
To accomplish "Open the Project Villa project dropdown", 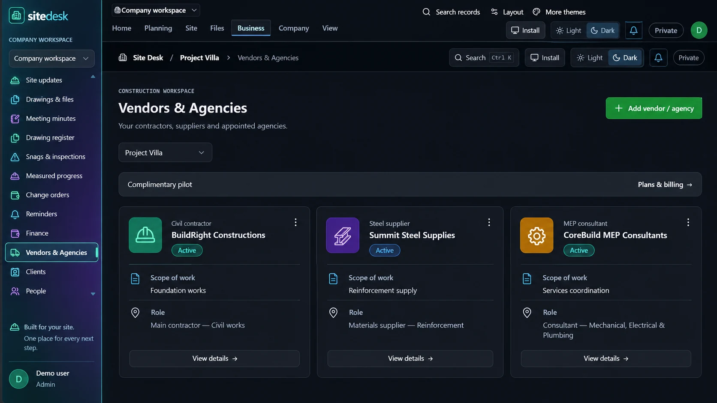I will [x=165, y=152].
